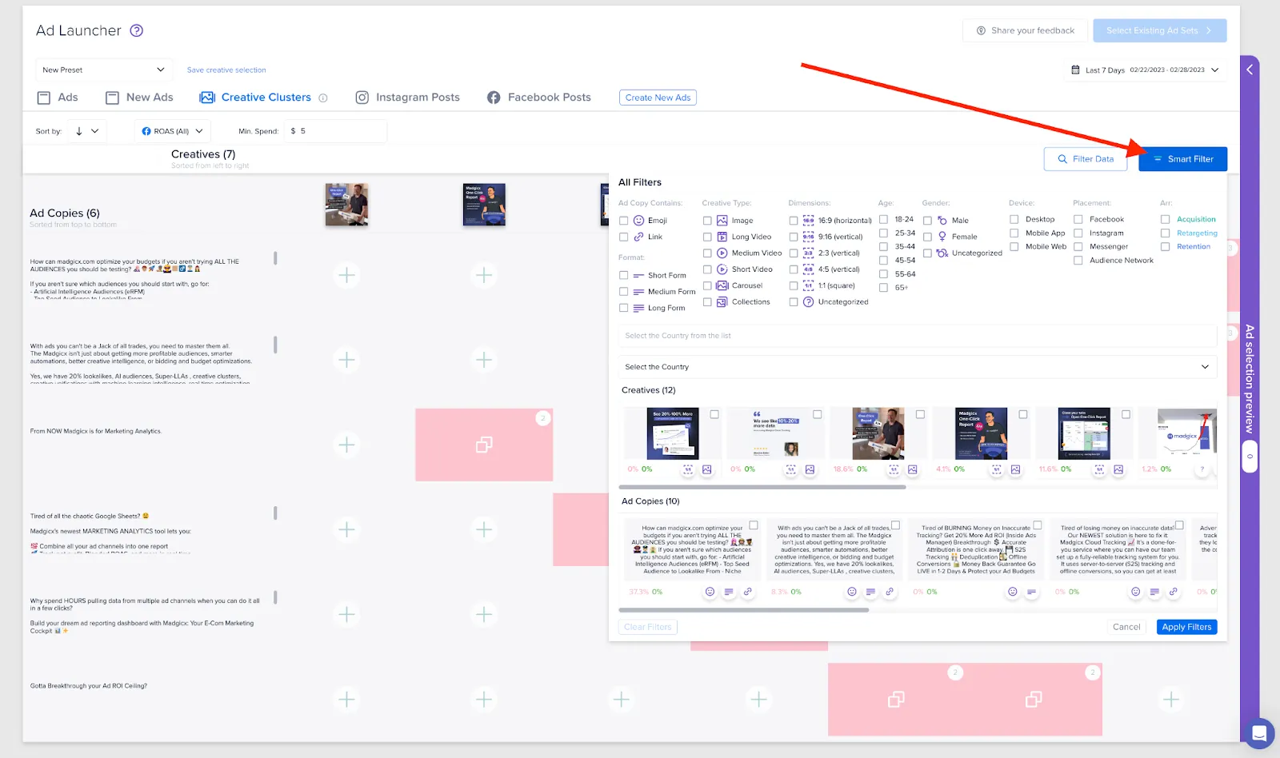Click the Ad Copies horizontal scrollbar in filters
The image size is (1280, 758).
tap(744, 610)
